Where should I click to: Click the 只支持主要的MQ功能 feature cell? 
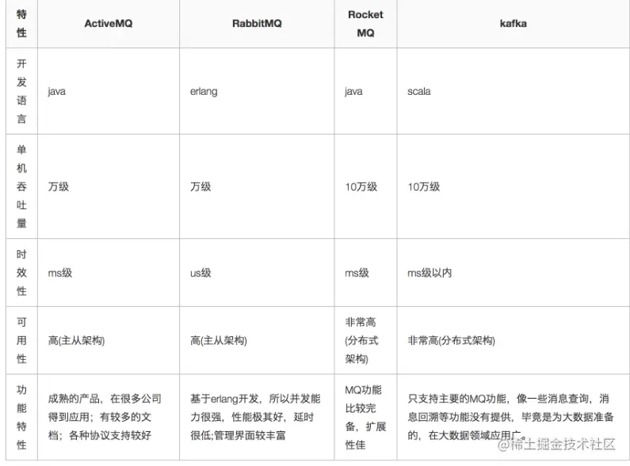[x=513, y=417]
